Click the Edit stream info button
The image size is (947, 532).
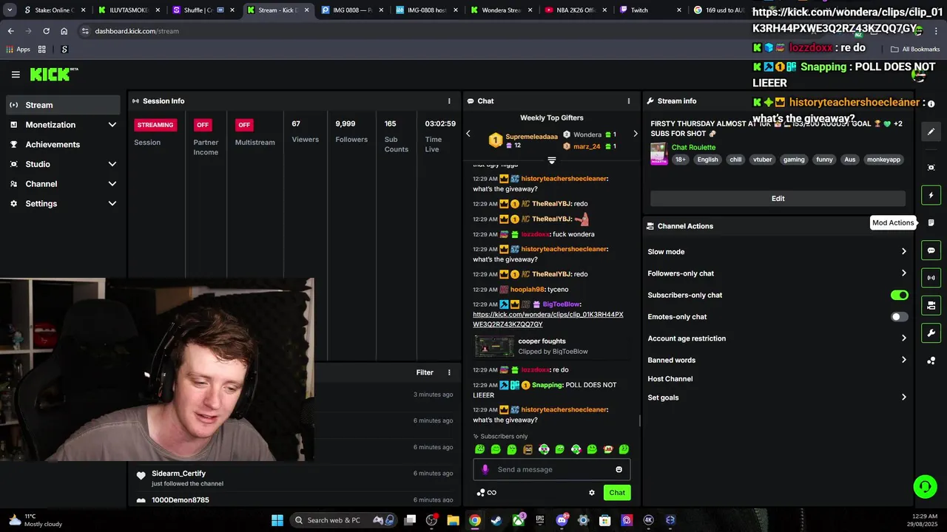tap(778, 199)
